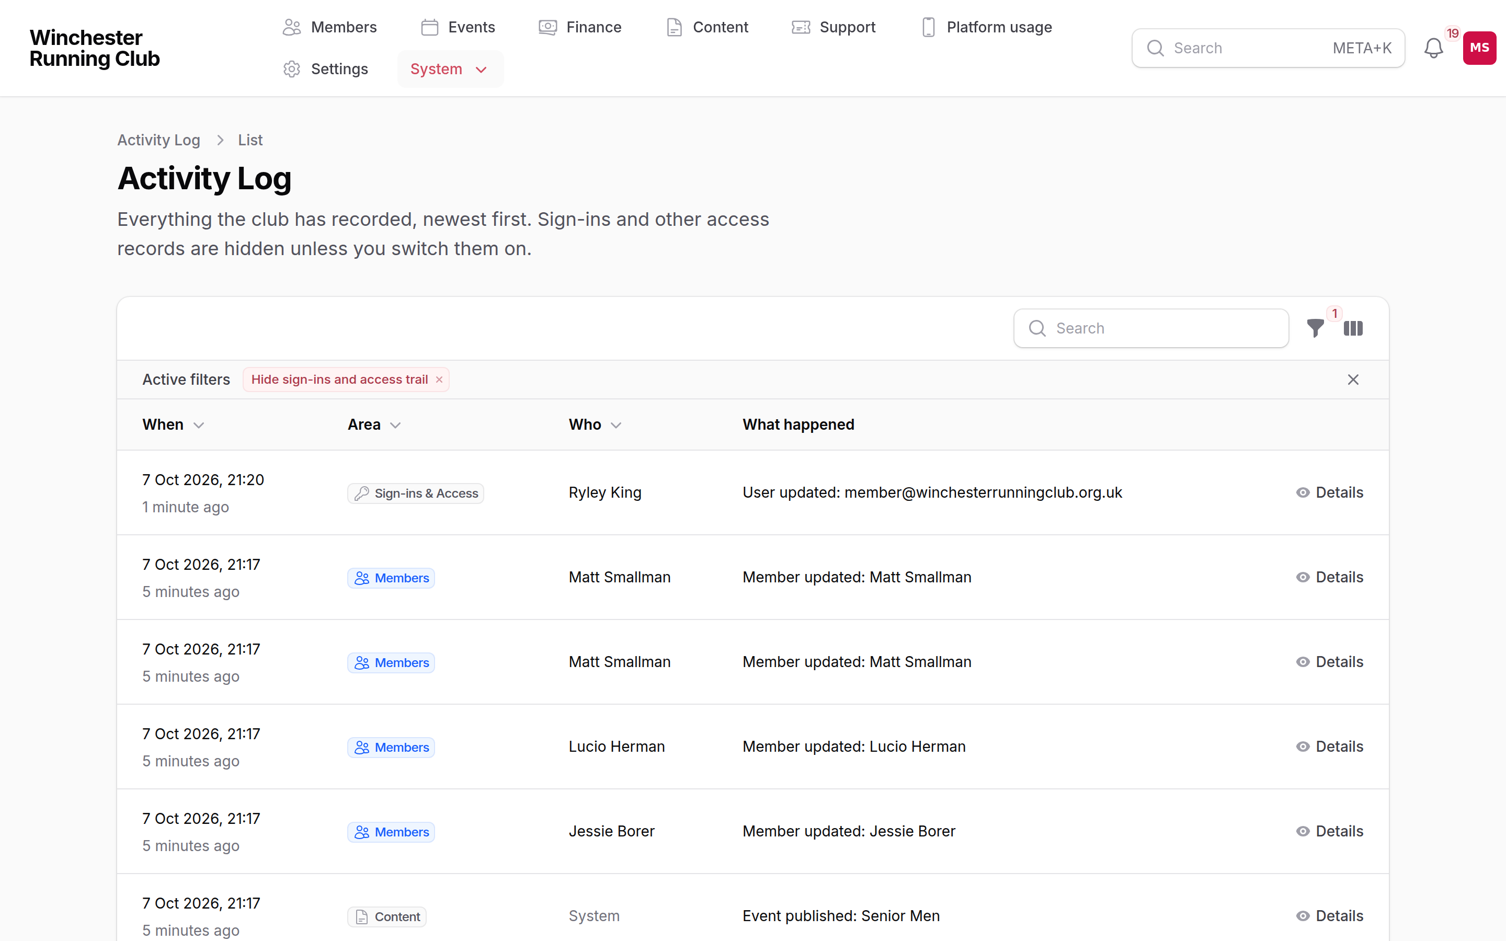1506x941 pixels.
Task: Click the 'Ryley King' name cell
Action: click(605, 492)
